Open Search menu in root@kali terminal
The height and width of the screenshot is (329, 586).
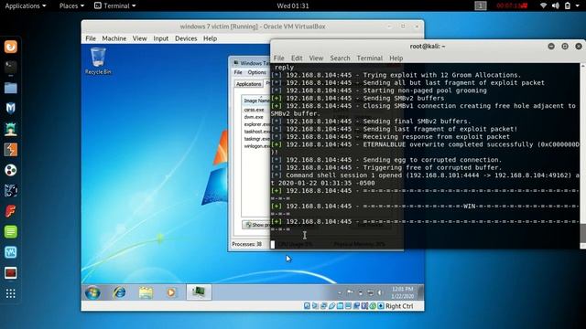pos(340,58)
